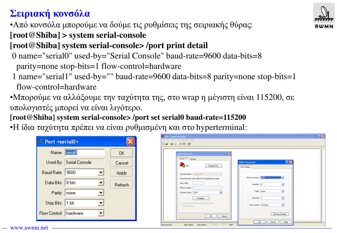
Task: Click the Phone number field
Action: 207,188
